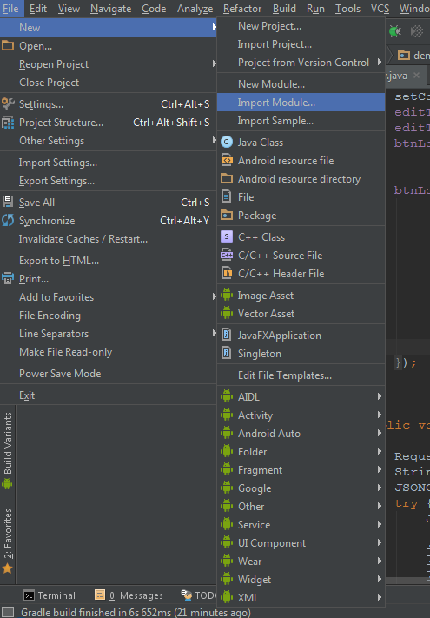Click the Favorites star icon

(x=8, y=568)
